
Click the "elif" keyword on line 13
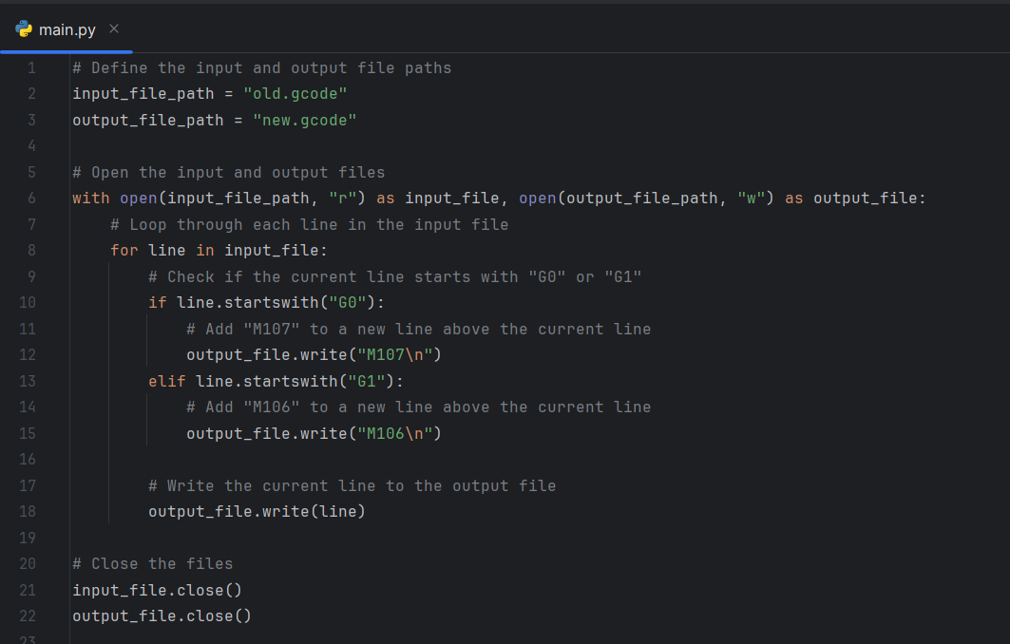click(x=166, y=381)
